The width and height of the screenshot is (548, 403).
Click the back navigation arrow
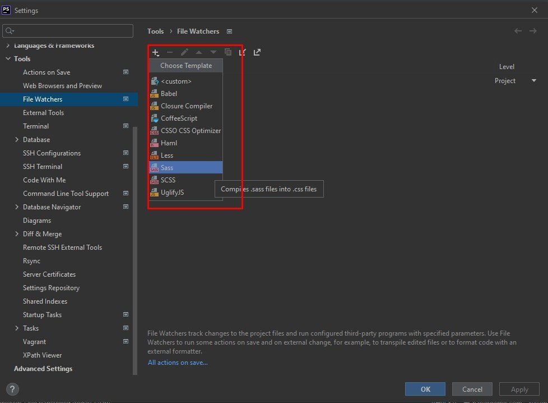518,31
